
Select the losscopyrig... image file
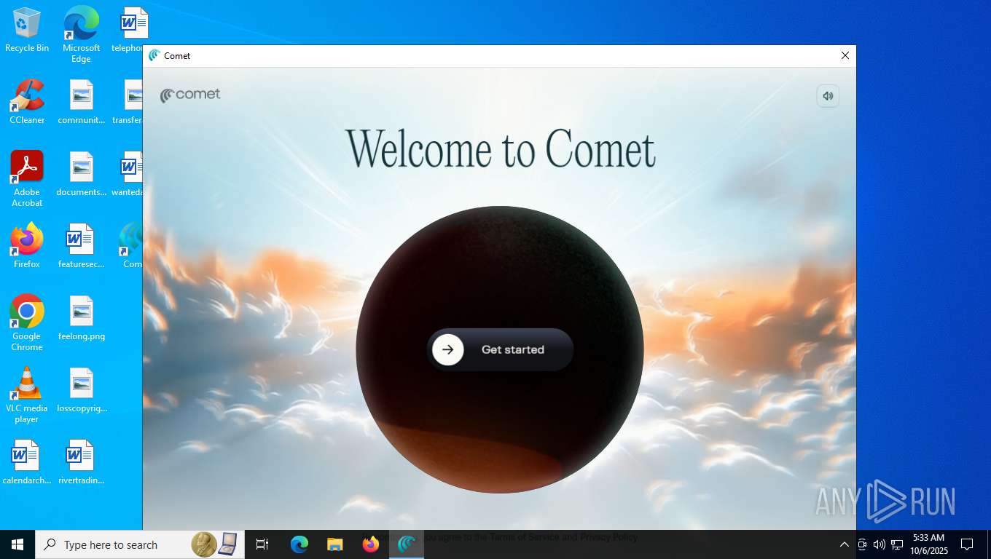coord(82,390)
